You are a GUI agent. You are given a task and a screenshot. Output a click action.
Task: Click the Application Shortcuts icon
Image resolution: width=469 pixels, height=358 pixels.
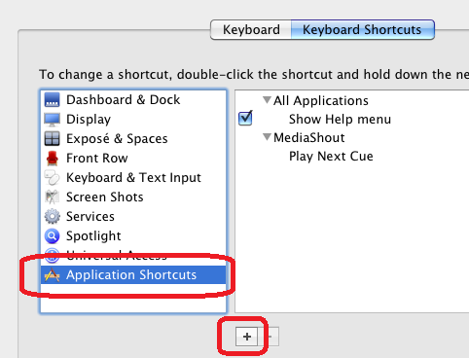[52, 275]
